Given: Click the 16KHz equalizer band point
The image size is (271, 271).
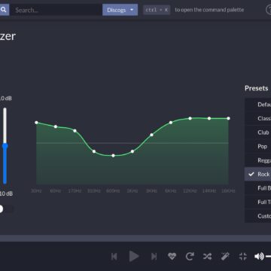Looking at the screenshot, I should (228, 118).
